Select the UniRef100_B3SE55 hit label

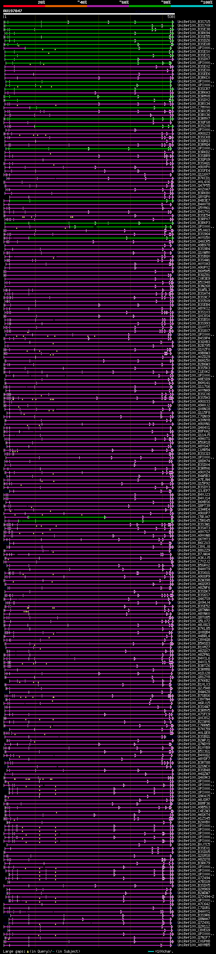pyautogui.click(x=194, y=37)
